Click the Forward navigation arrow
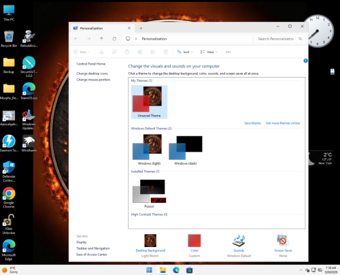Viewport: 340px width, 275px height. click(88, 39)
